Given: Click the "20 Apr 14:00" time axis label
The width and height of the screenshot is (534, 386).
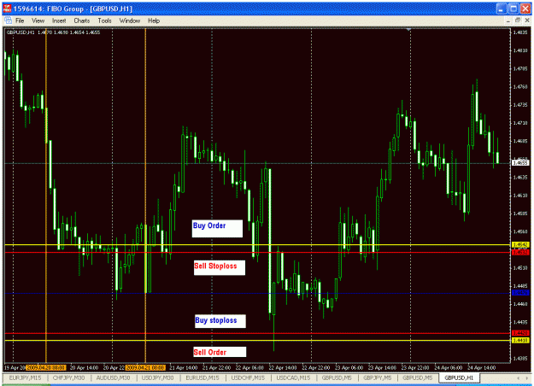Looking at the screenshot, I should (x=84, y=367).
